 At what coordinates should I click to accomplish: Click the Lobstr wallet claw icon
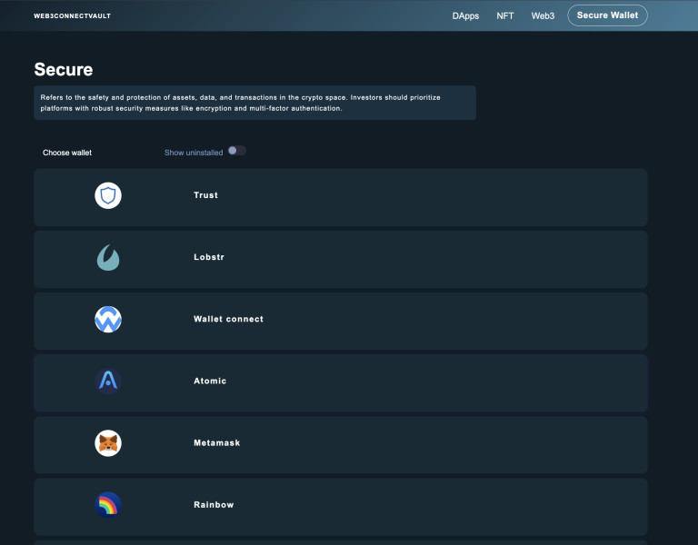pos(108,258)
